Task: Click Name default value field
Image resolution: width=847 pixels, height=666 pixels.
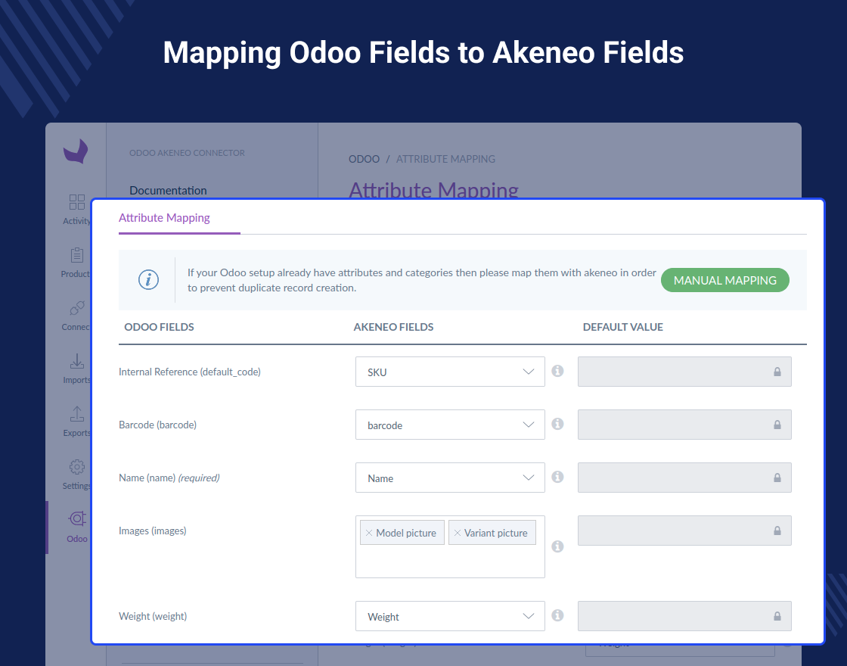Action: point(684,478)
